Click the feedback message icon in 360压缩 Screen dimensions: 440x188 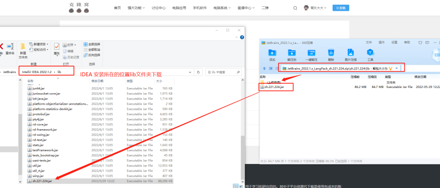pyautogui.click(x=428, y=42)
